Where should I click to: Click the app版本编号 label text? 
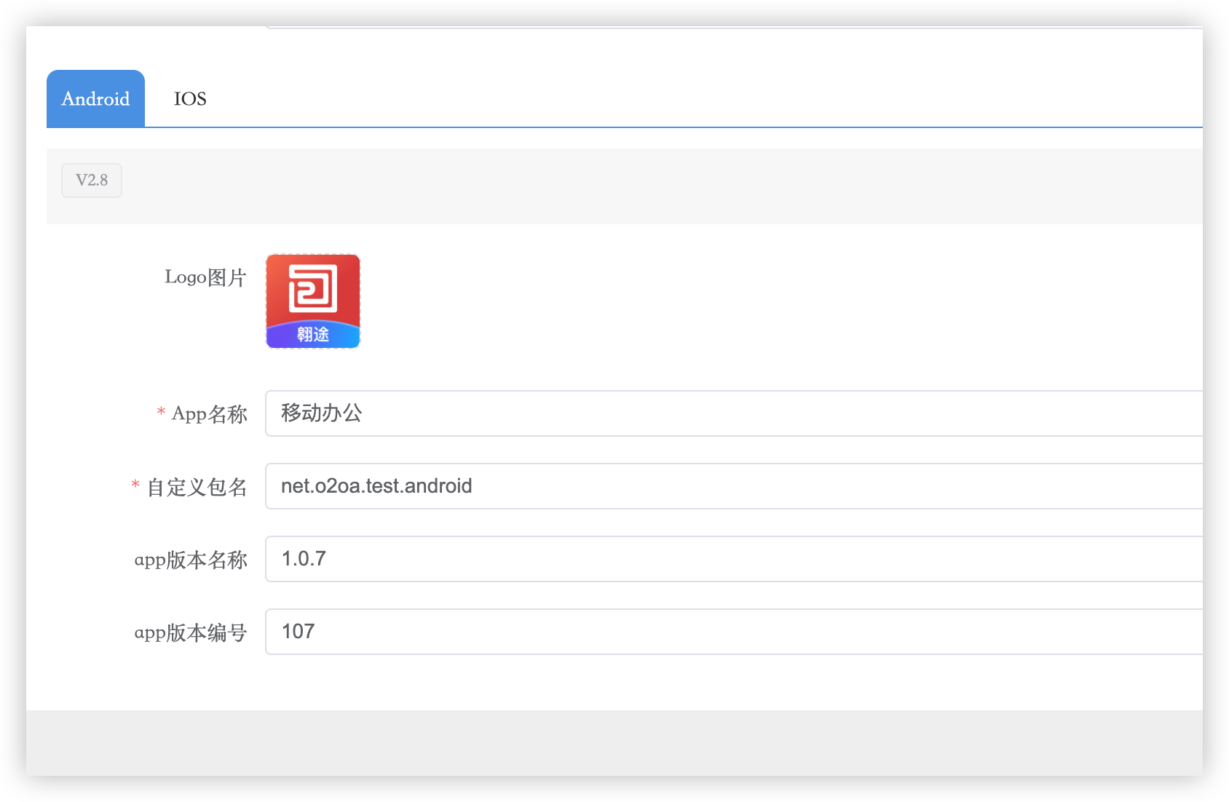tap(191, 632)
